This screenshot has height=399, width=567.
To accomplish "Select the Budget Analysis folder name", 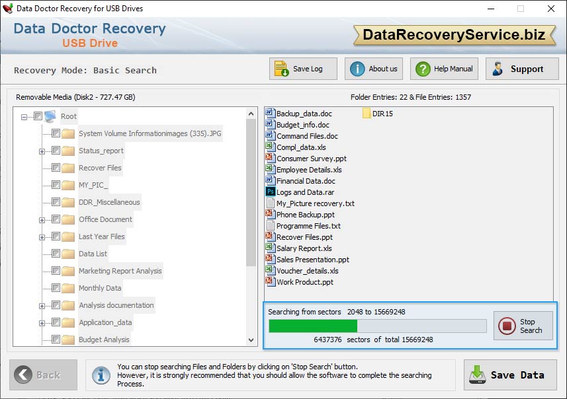I will pos(104,340).
